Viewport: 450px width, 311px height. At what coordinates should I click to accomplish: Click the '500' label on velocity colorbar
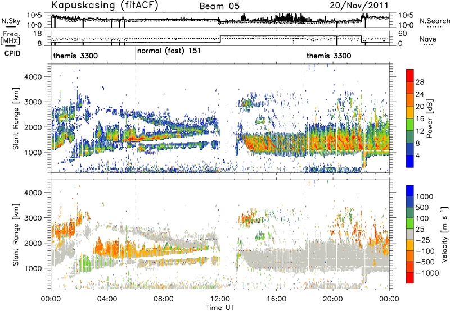(x=422, y=207)
